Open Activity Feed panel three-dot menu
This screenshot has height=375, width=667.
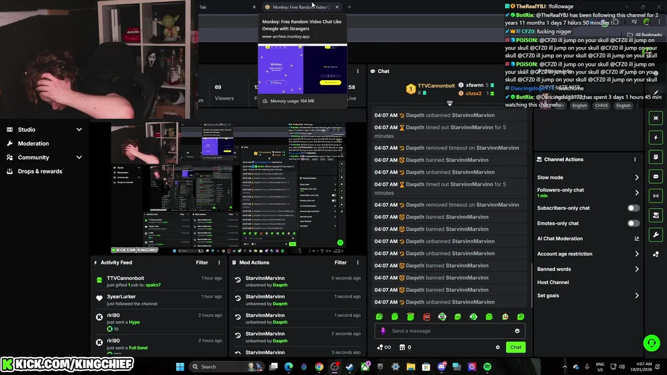pos(219,262)
